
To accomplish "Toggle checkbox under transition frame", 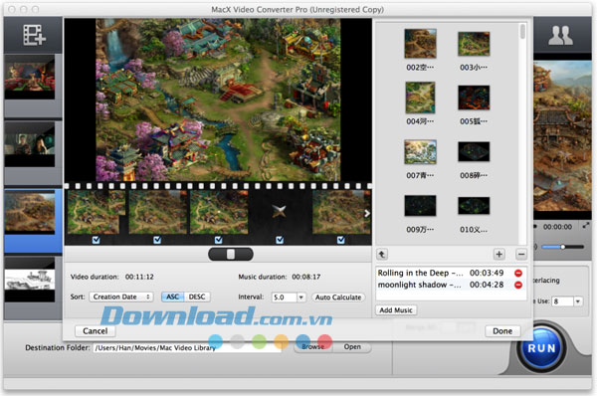I will tap(280, 240).
